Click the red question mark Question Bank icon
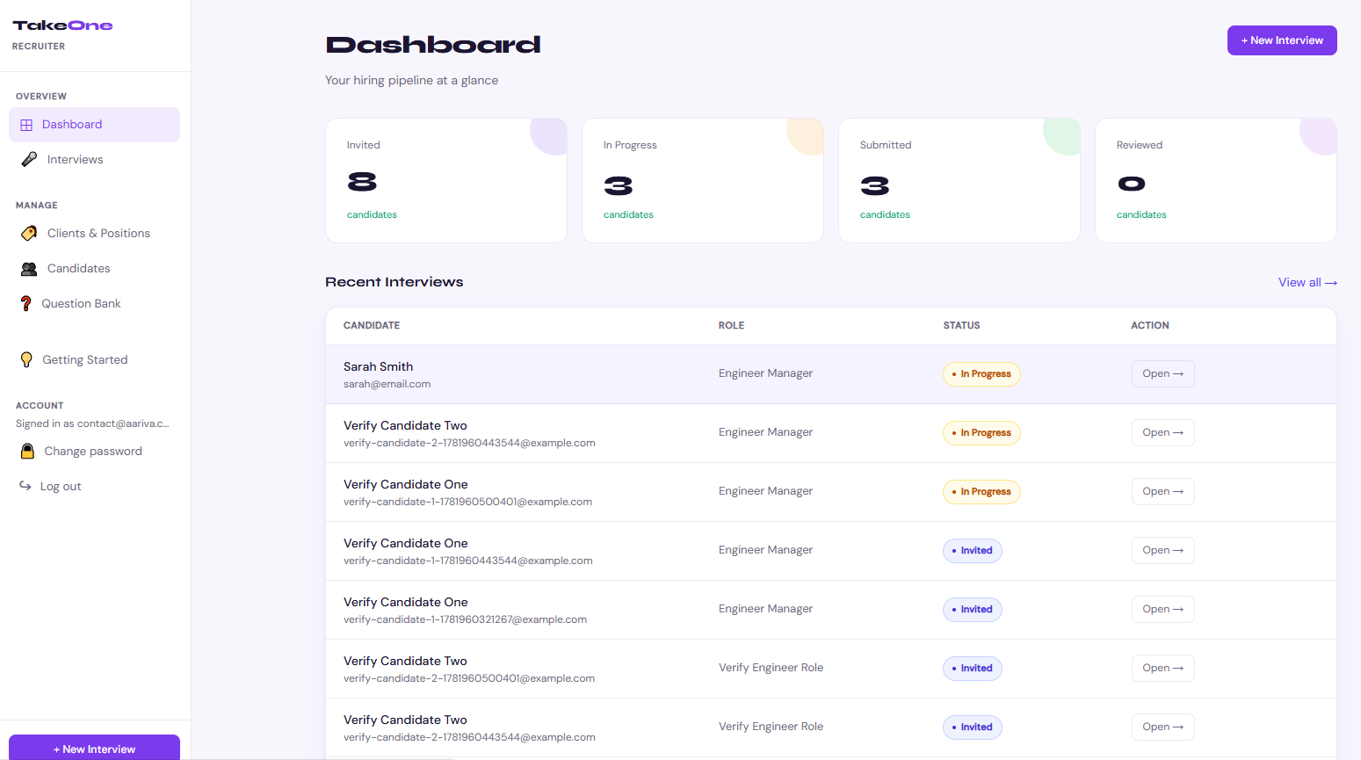This screenshot has width=1361, height=760. click(x=26, y=303)
